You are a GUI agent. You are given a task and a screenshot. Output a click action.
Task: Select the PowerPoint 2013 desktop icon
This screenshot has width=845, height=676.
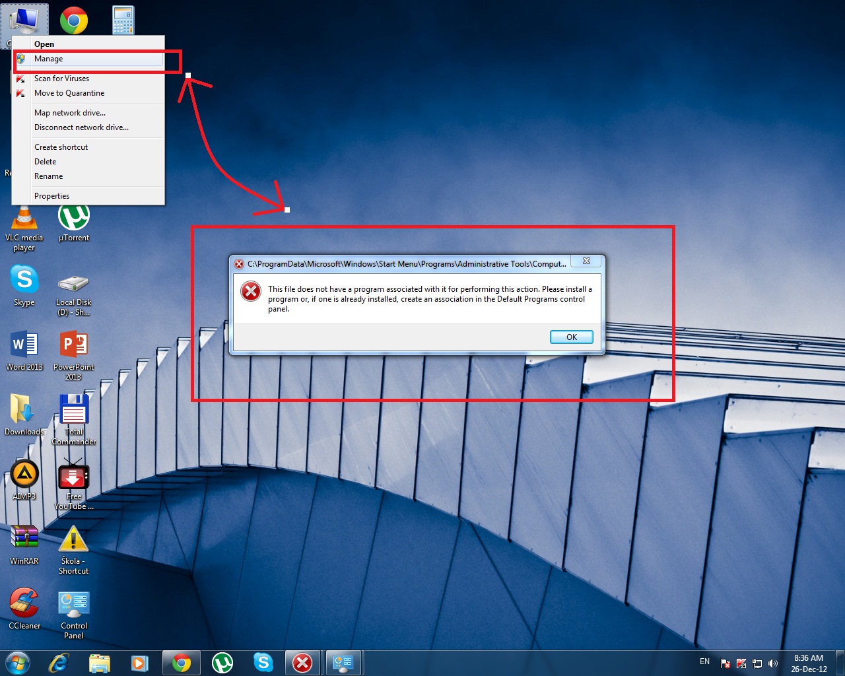coord(73,356)
